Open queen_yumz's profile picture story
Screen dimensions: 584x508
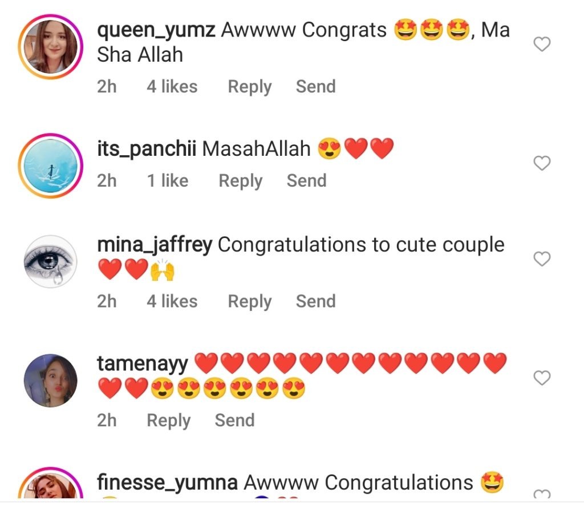[x=51, y=47]
